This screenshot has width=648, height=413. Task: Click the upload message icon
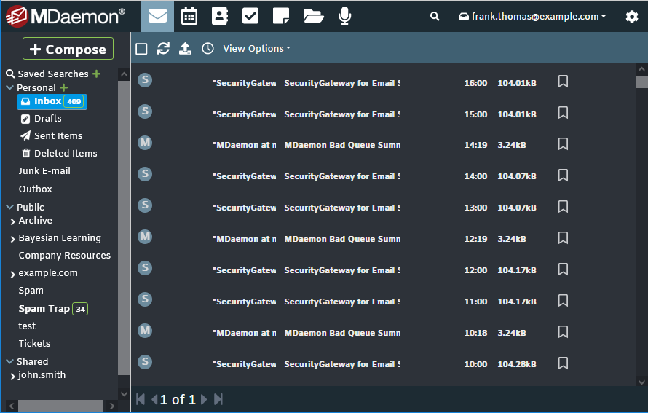point(185,48)
